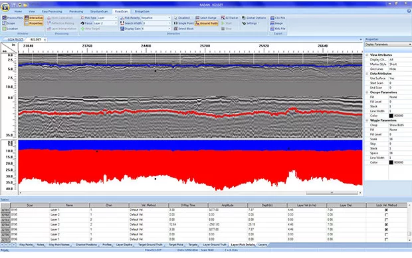Select table row header 32784

5,225
